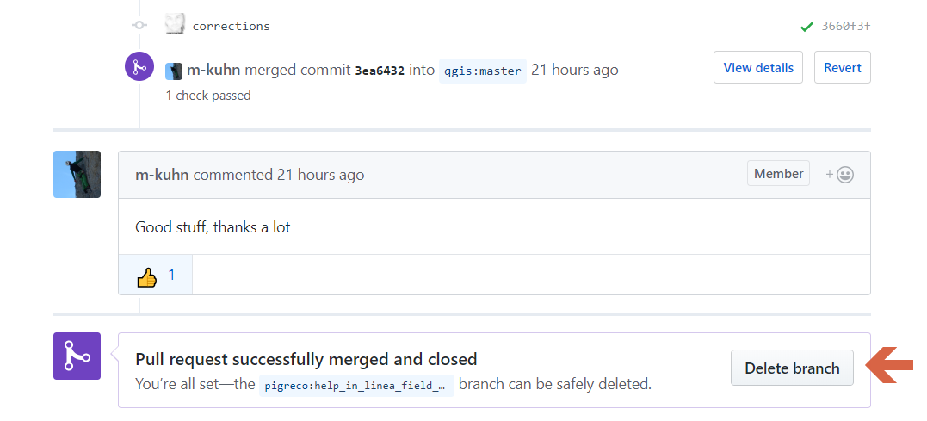Viewport: 927px width, 421px height.
Task: Click the large purple merged status icon
Action: [77, 356]
